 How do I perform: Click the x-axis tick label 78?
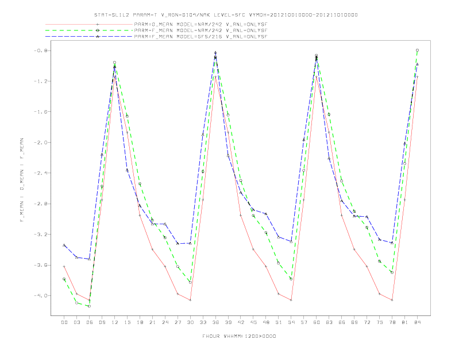point(392,322)
